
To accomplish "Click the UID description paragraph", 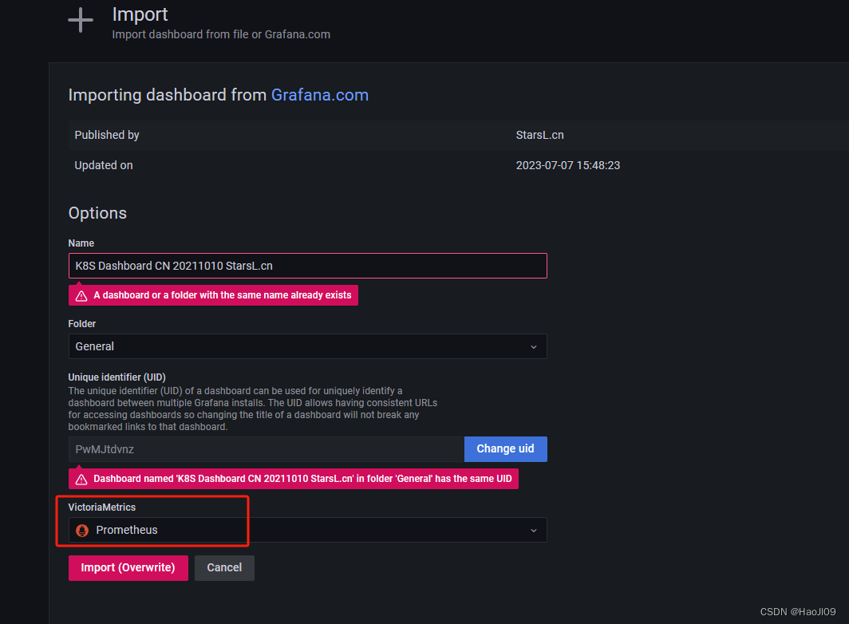I will click(253, 409).
